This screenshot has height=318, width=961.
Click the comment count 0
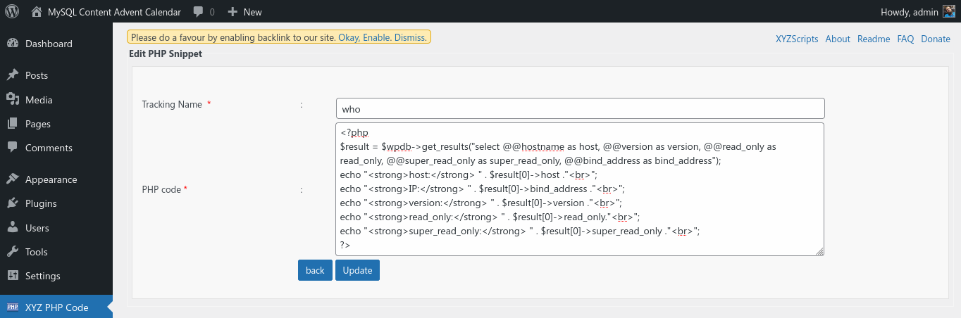coord(212,12)
